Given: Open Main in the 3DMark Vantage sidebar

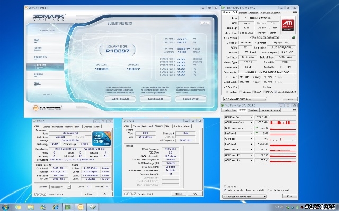Looking at the screenshot, I should click(x=37, y=40).
